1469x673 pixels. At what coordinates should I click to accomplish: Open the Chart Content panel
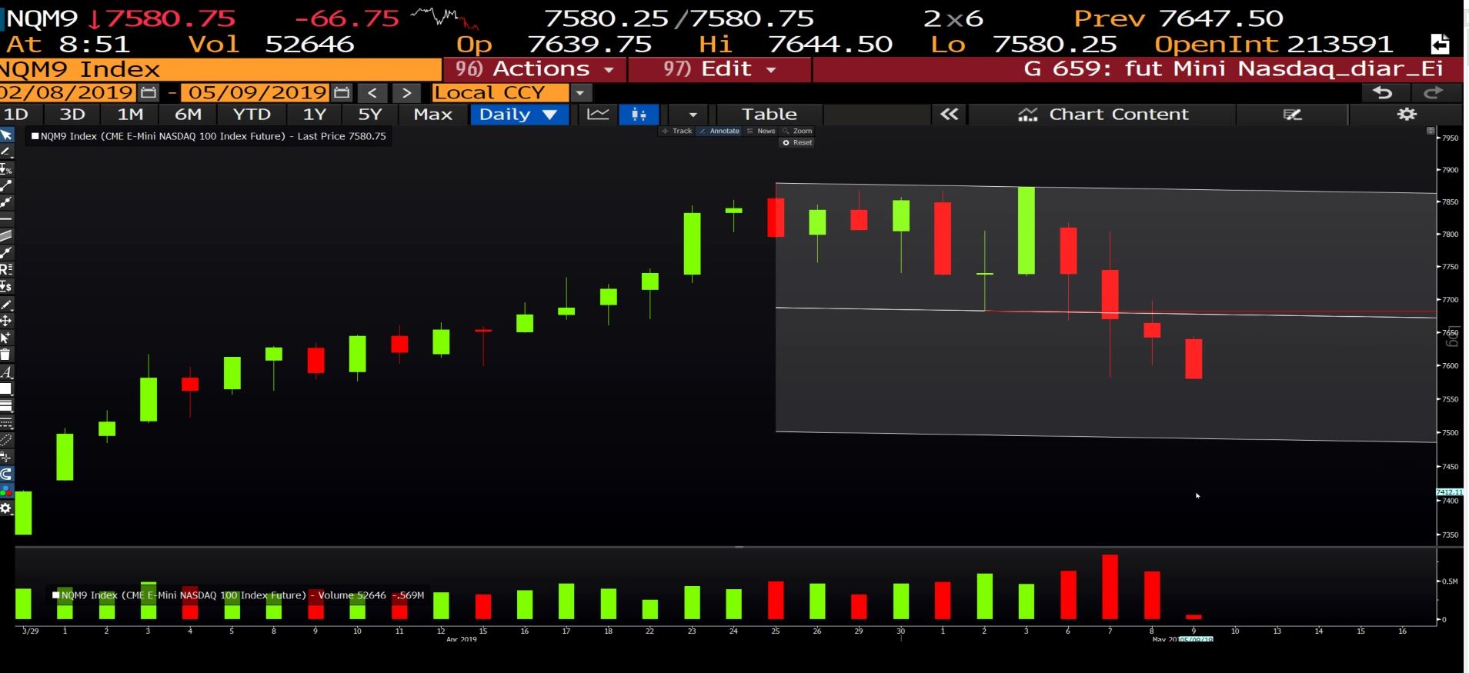click(x=1102, y=115)
